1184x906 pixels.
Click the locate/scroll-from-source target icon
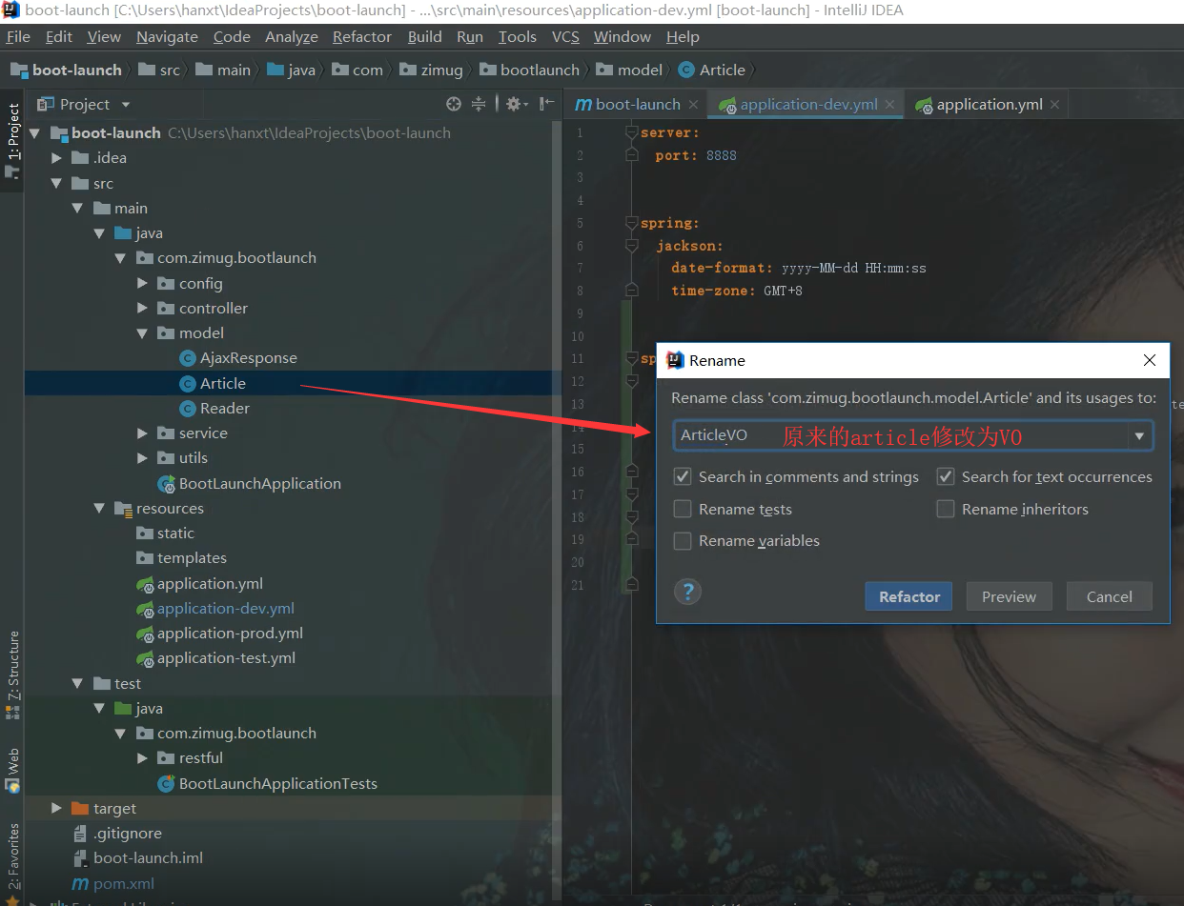pyautogui.click(x=454, y=104)
